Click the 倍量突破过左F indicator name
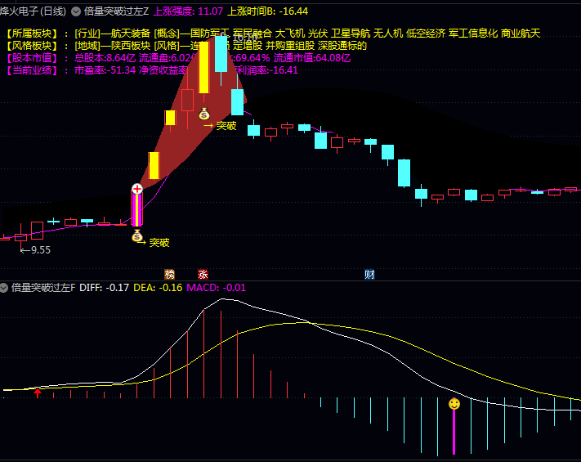 click(43, 288)
